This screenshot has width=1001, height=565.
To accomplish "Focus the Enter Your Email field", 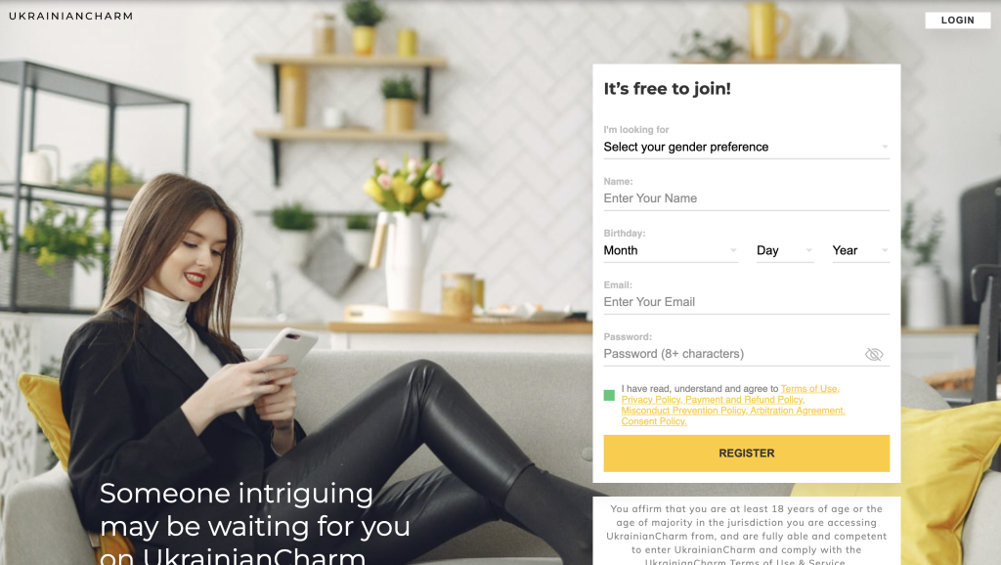I will [746, 302].
